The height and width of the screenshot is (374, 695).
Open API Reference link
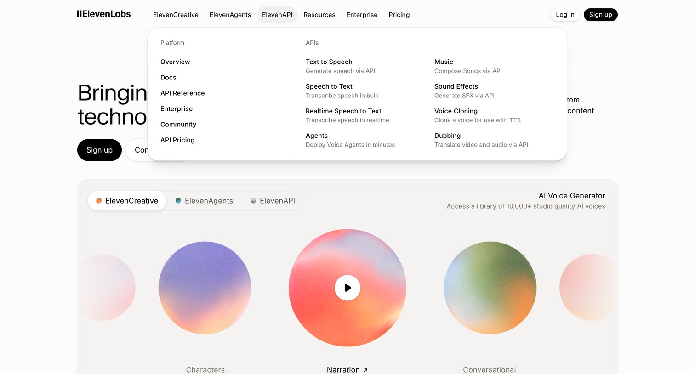[182, 93]
